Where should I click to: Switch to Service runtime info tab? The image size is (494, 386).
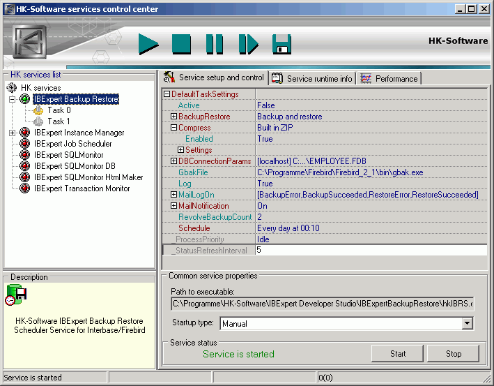312,78
